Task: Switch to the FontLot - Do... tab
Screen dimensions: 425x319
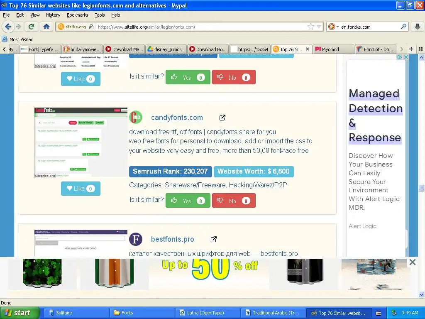Action: (376, 49)
